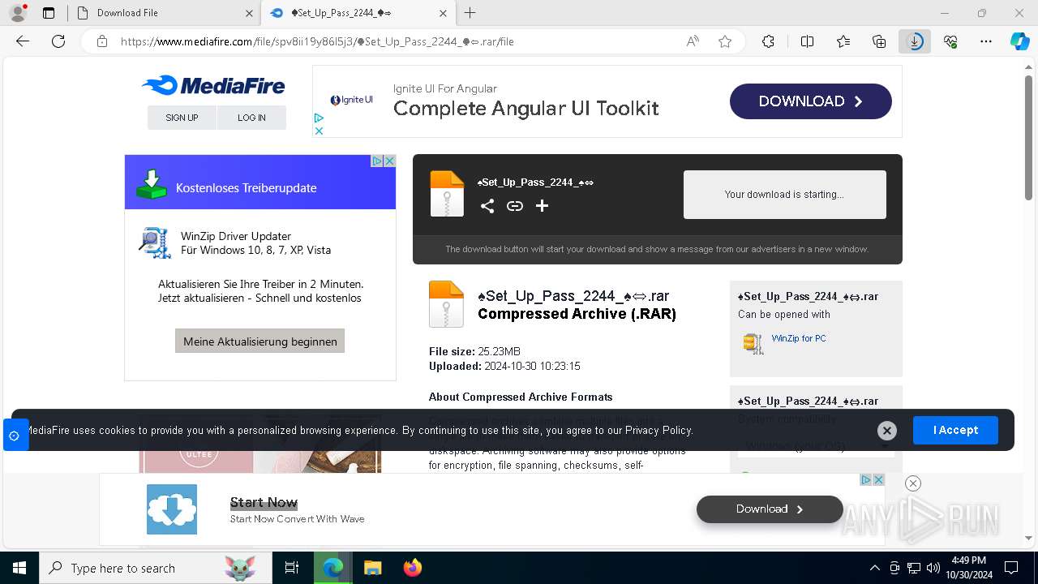Open the Browser essentials heart icon

click(950, 41)
